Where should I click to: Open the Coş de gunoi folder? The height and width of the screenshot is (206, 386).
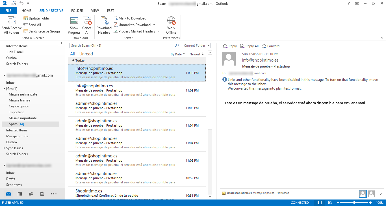point(19,106)
